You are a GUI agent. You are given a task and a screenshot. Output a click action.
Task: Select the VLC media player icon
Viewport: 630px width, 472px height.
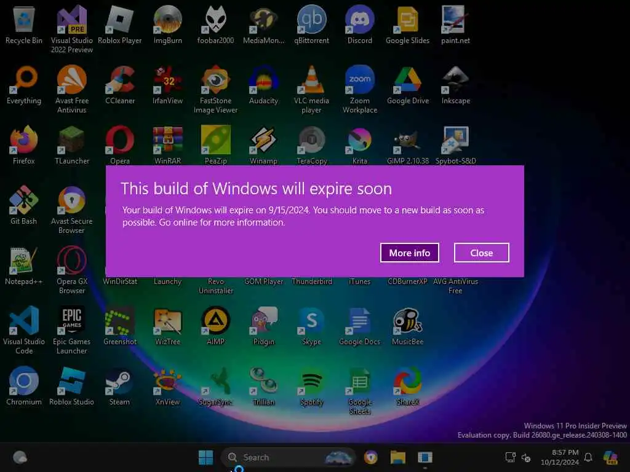tap(311, 90)
